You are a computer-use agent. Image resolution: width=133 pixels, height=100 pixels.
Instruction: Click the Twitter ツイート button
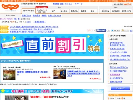[116, 30]
